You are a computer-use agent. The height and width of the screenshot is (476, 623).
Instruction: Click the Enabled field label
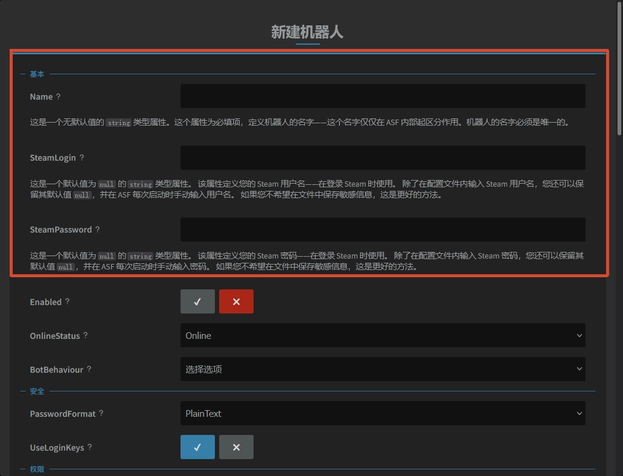point(46,302)
